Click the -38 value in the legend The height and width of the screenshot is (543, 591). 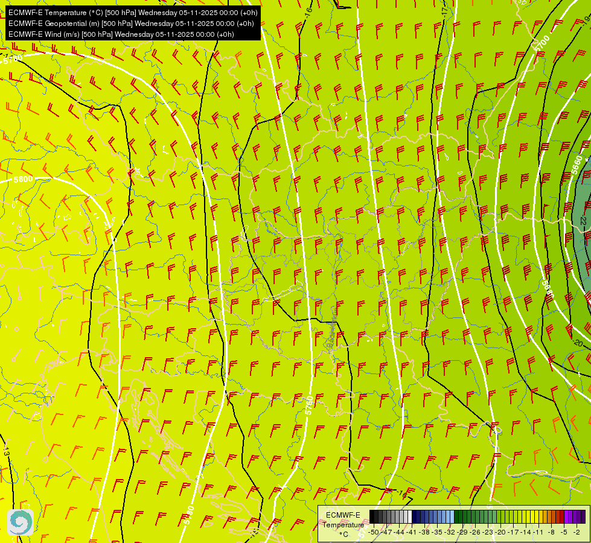424,532
